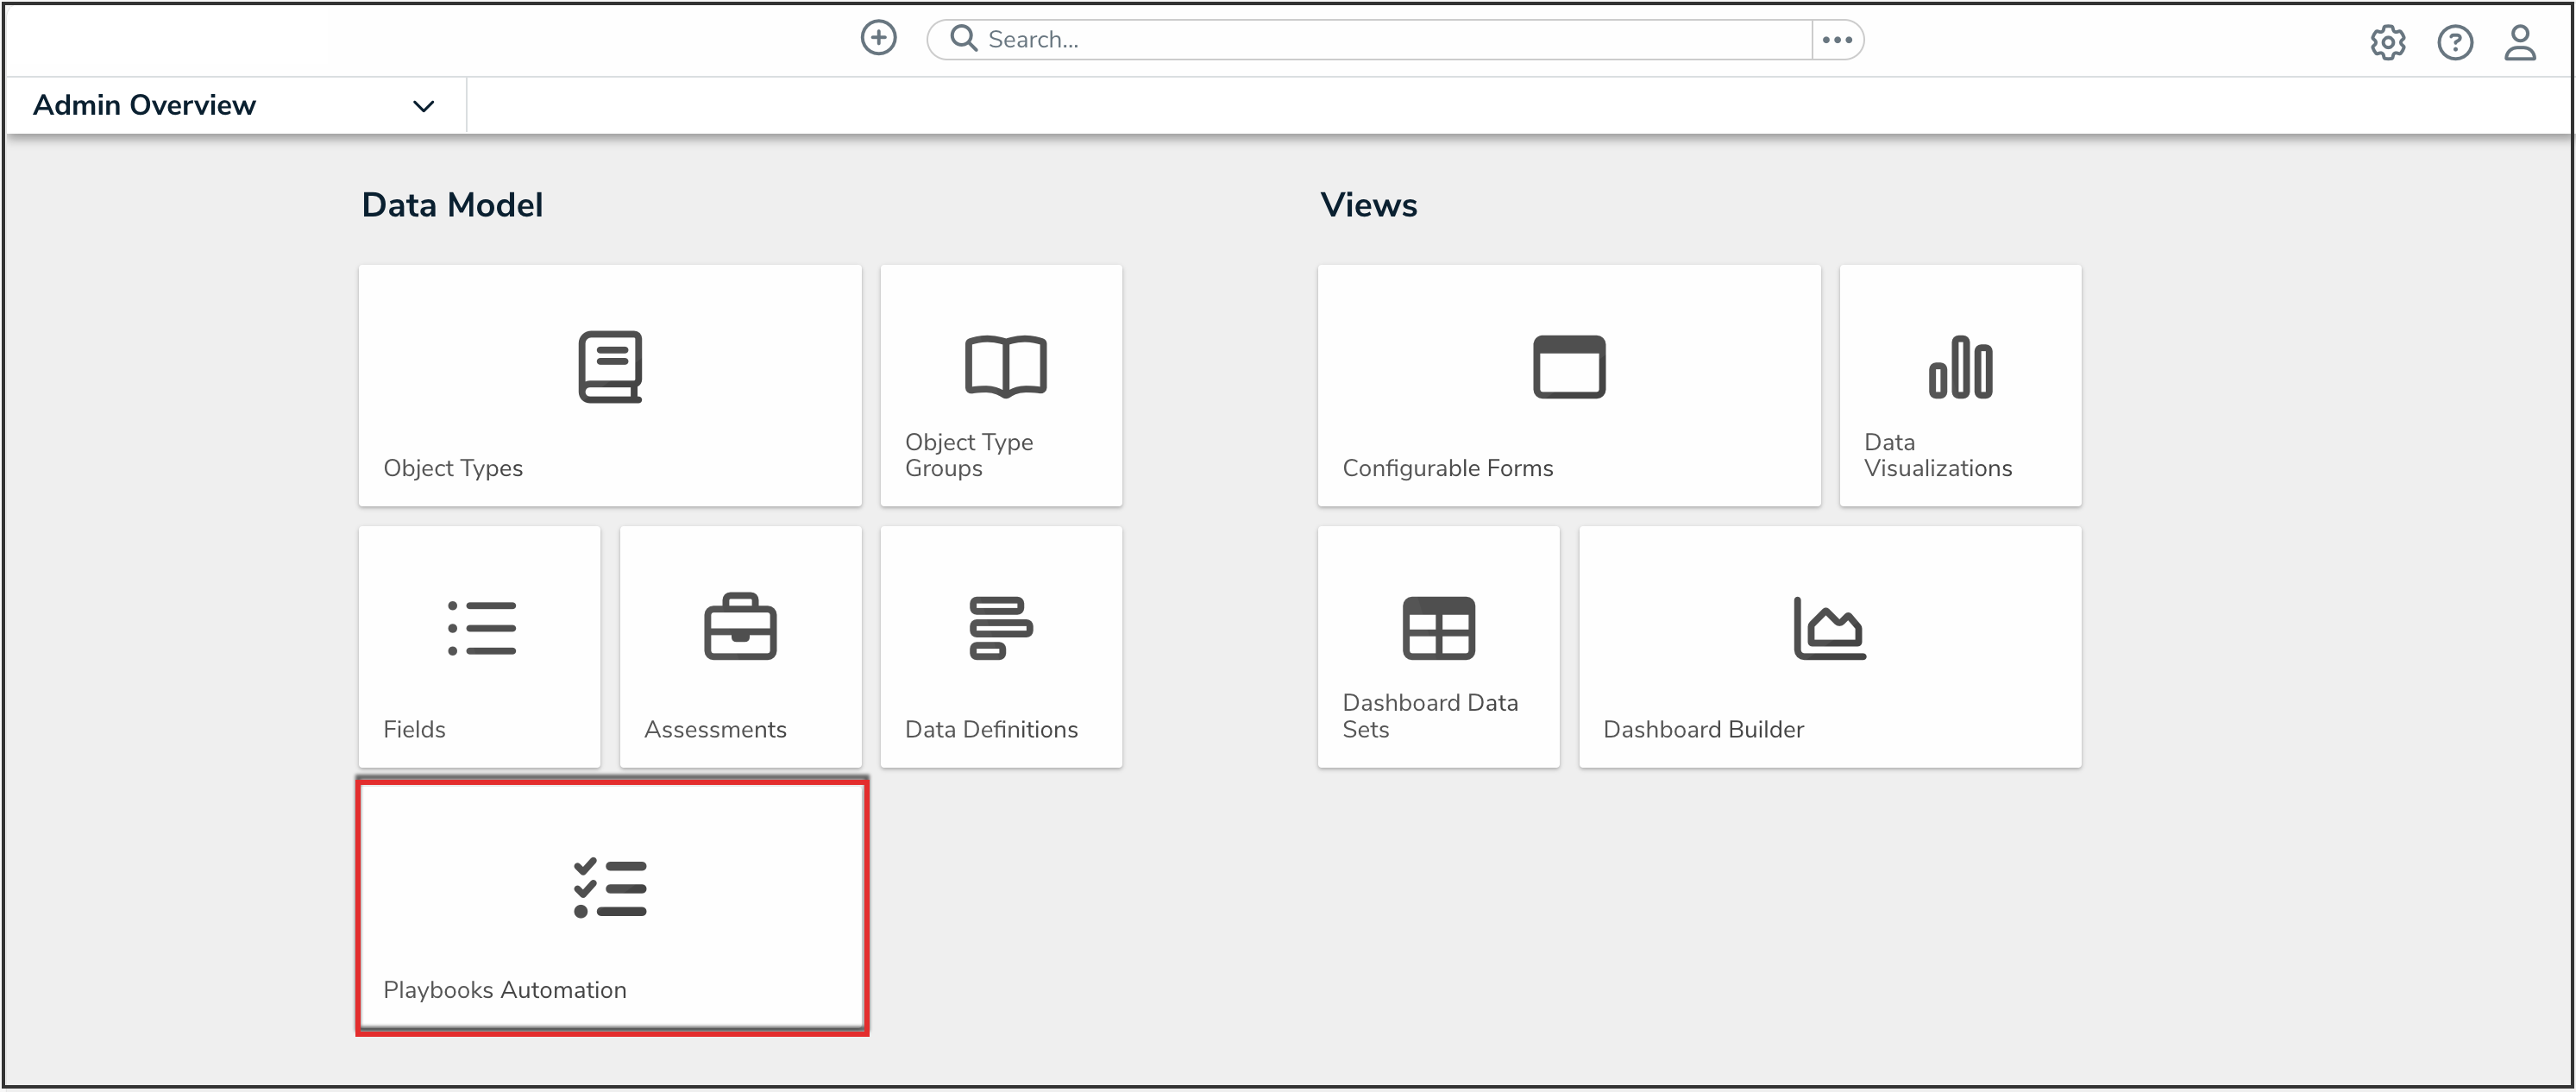
Task: Open the settings gear icon
Action: pyautogui.click(x=2387, y=42)
